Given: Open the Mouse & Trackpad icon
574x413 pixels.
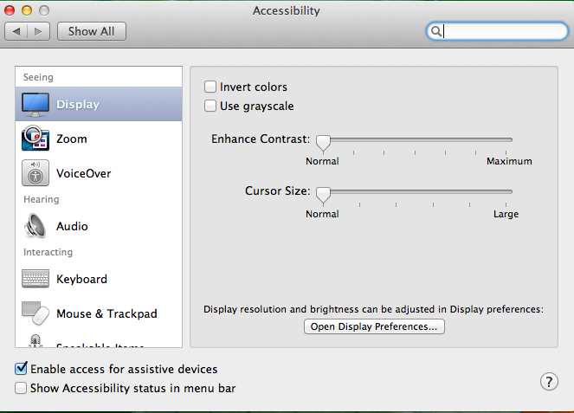Looking at the screenshot, I should pyautogui.click(x=35, y=313).
